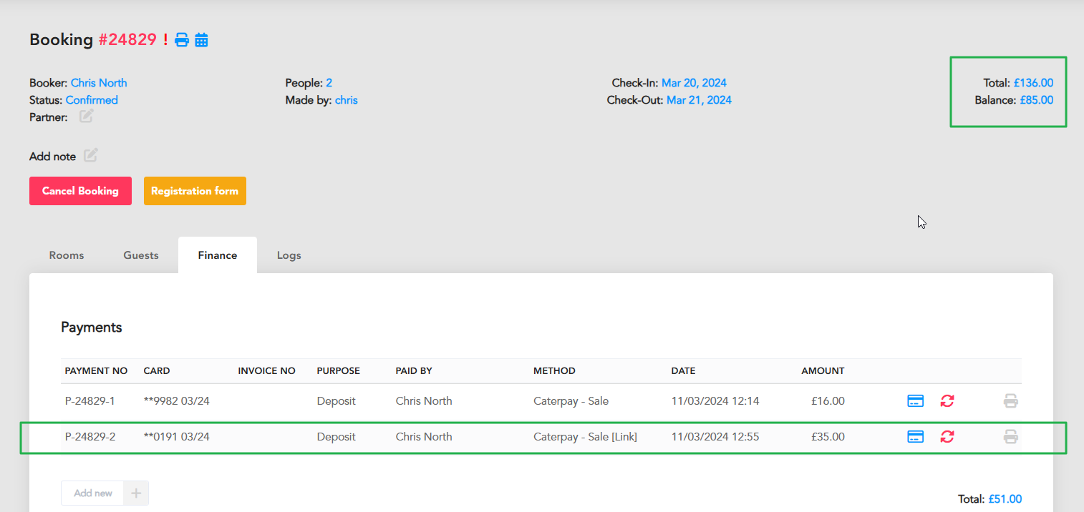Click the Total £136.00 amount
Screen dimensions: 1084x512
click(x=1033, y=83)
